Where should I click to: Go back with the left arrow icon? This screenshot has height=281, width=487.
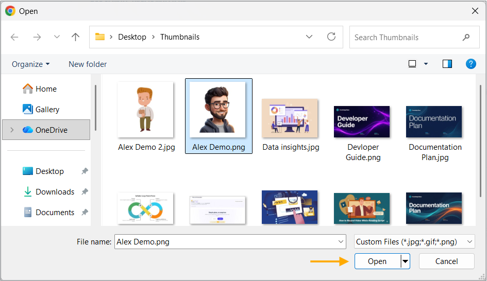(14, 37)
